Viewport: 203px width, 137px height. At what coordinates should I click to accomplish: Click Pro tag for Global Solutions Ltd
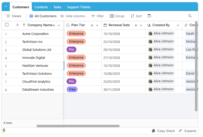(71, 50)
